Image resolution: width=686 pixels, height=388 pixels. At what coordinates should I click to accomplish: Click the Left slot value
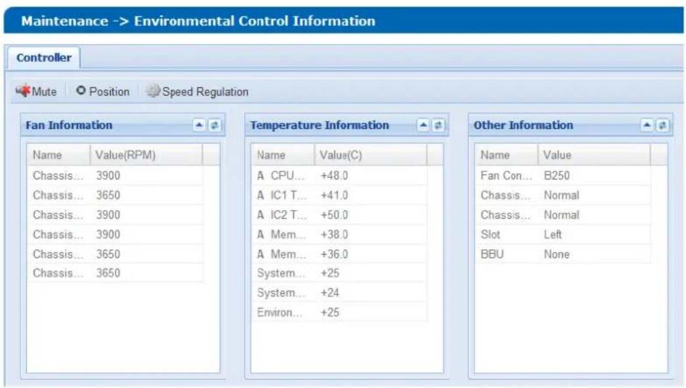(x=552, y=235)
